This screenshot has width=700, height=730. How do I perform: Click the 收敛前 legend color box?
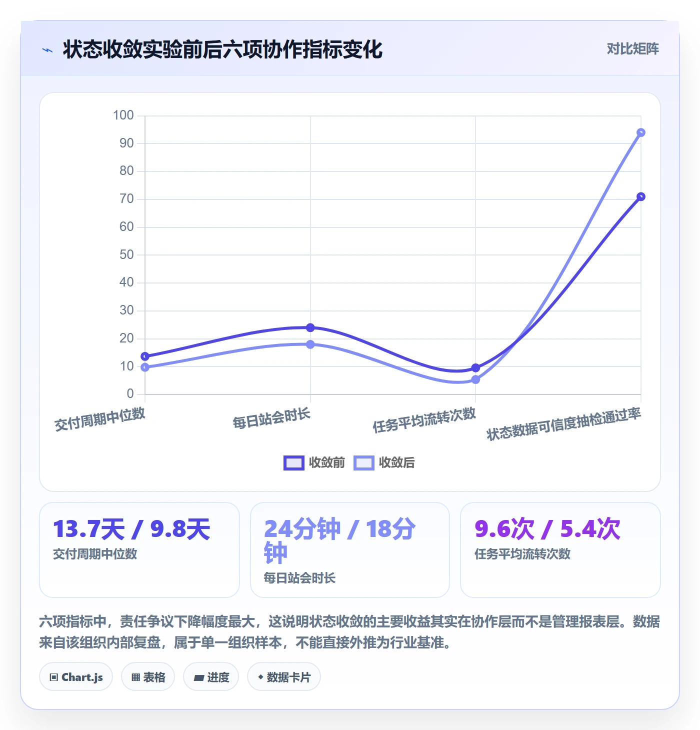(x=293, y=463)
